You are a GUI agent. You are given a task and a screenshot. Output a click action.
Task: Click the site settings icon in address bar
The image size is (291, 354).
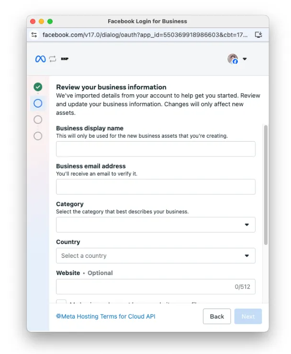pos(34,35)
